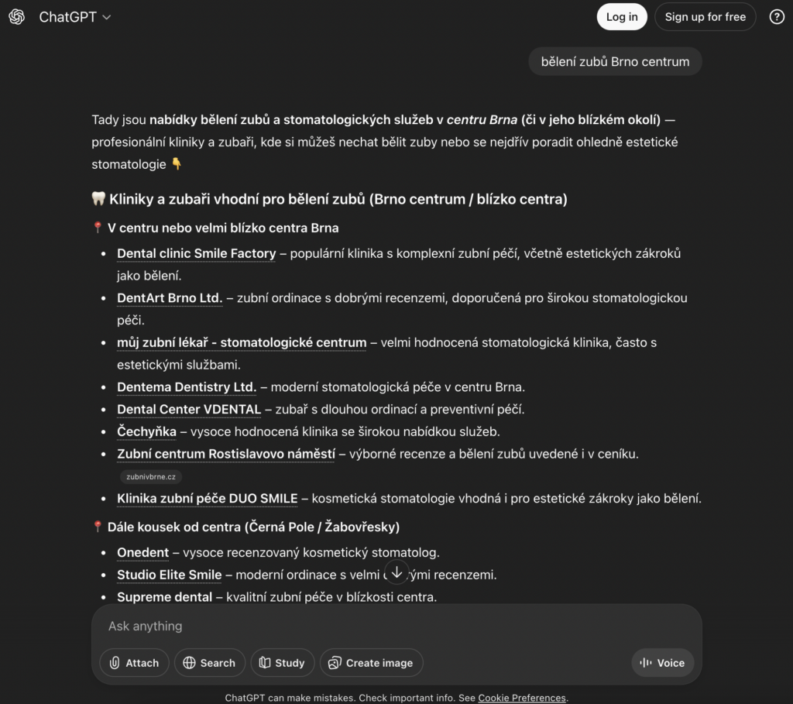Open Zubní centrum Rostislavovo náměstí link
The height and width of the screenshot is (704, 793).
[226, 454]
